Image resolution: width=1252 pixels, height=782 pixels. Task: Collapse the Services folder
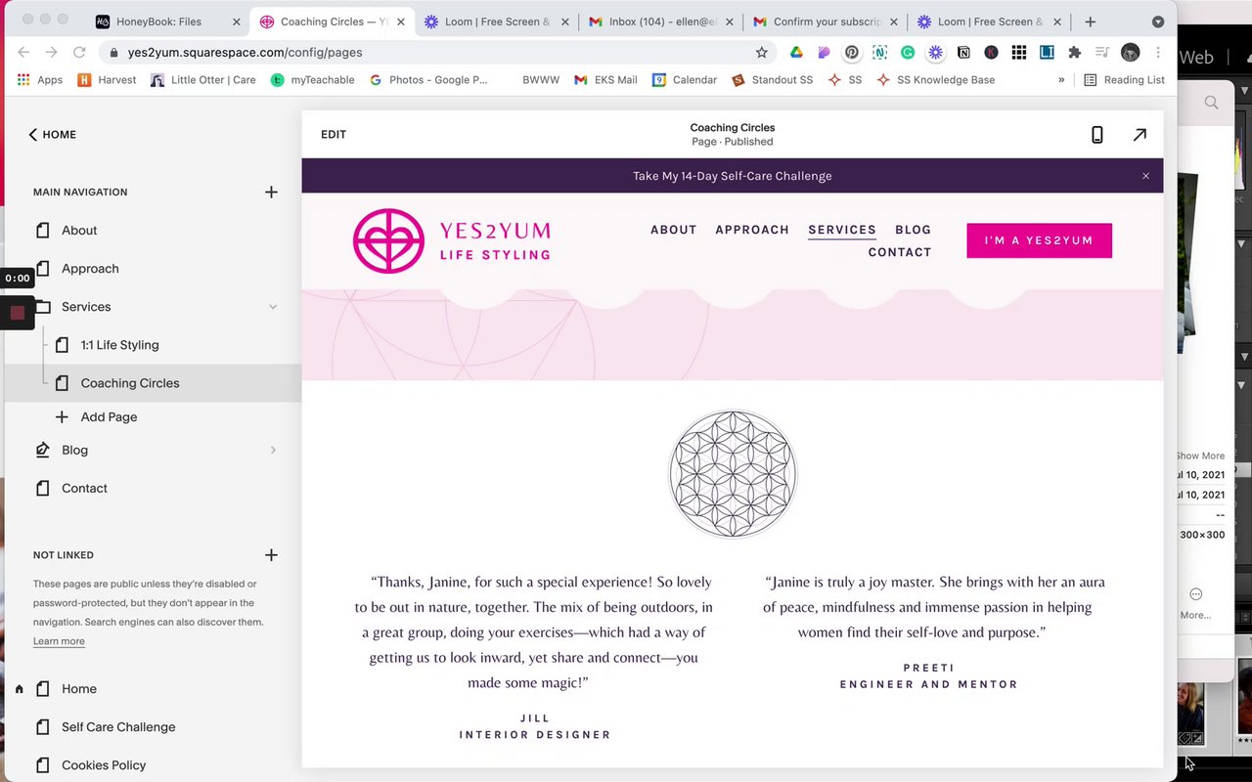point(273,307)
